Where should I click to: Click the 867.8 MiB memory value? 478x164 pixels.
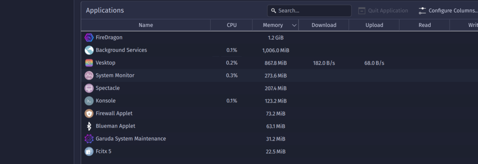pos(276,63)
